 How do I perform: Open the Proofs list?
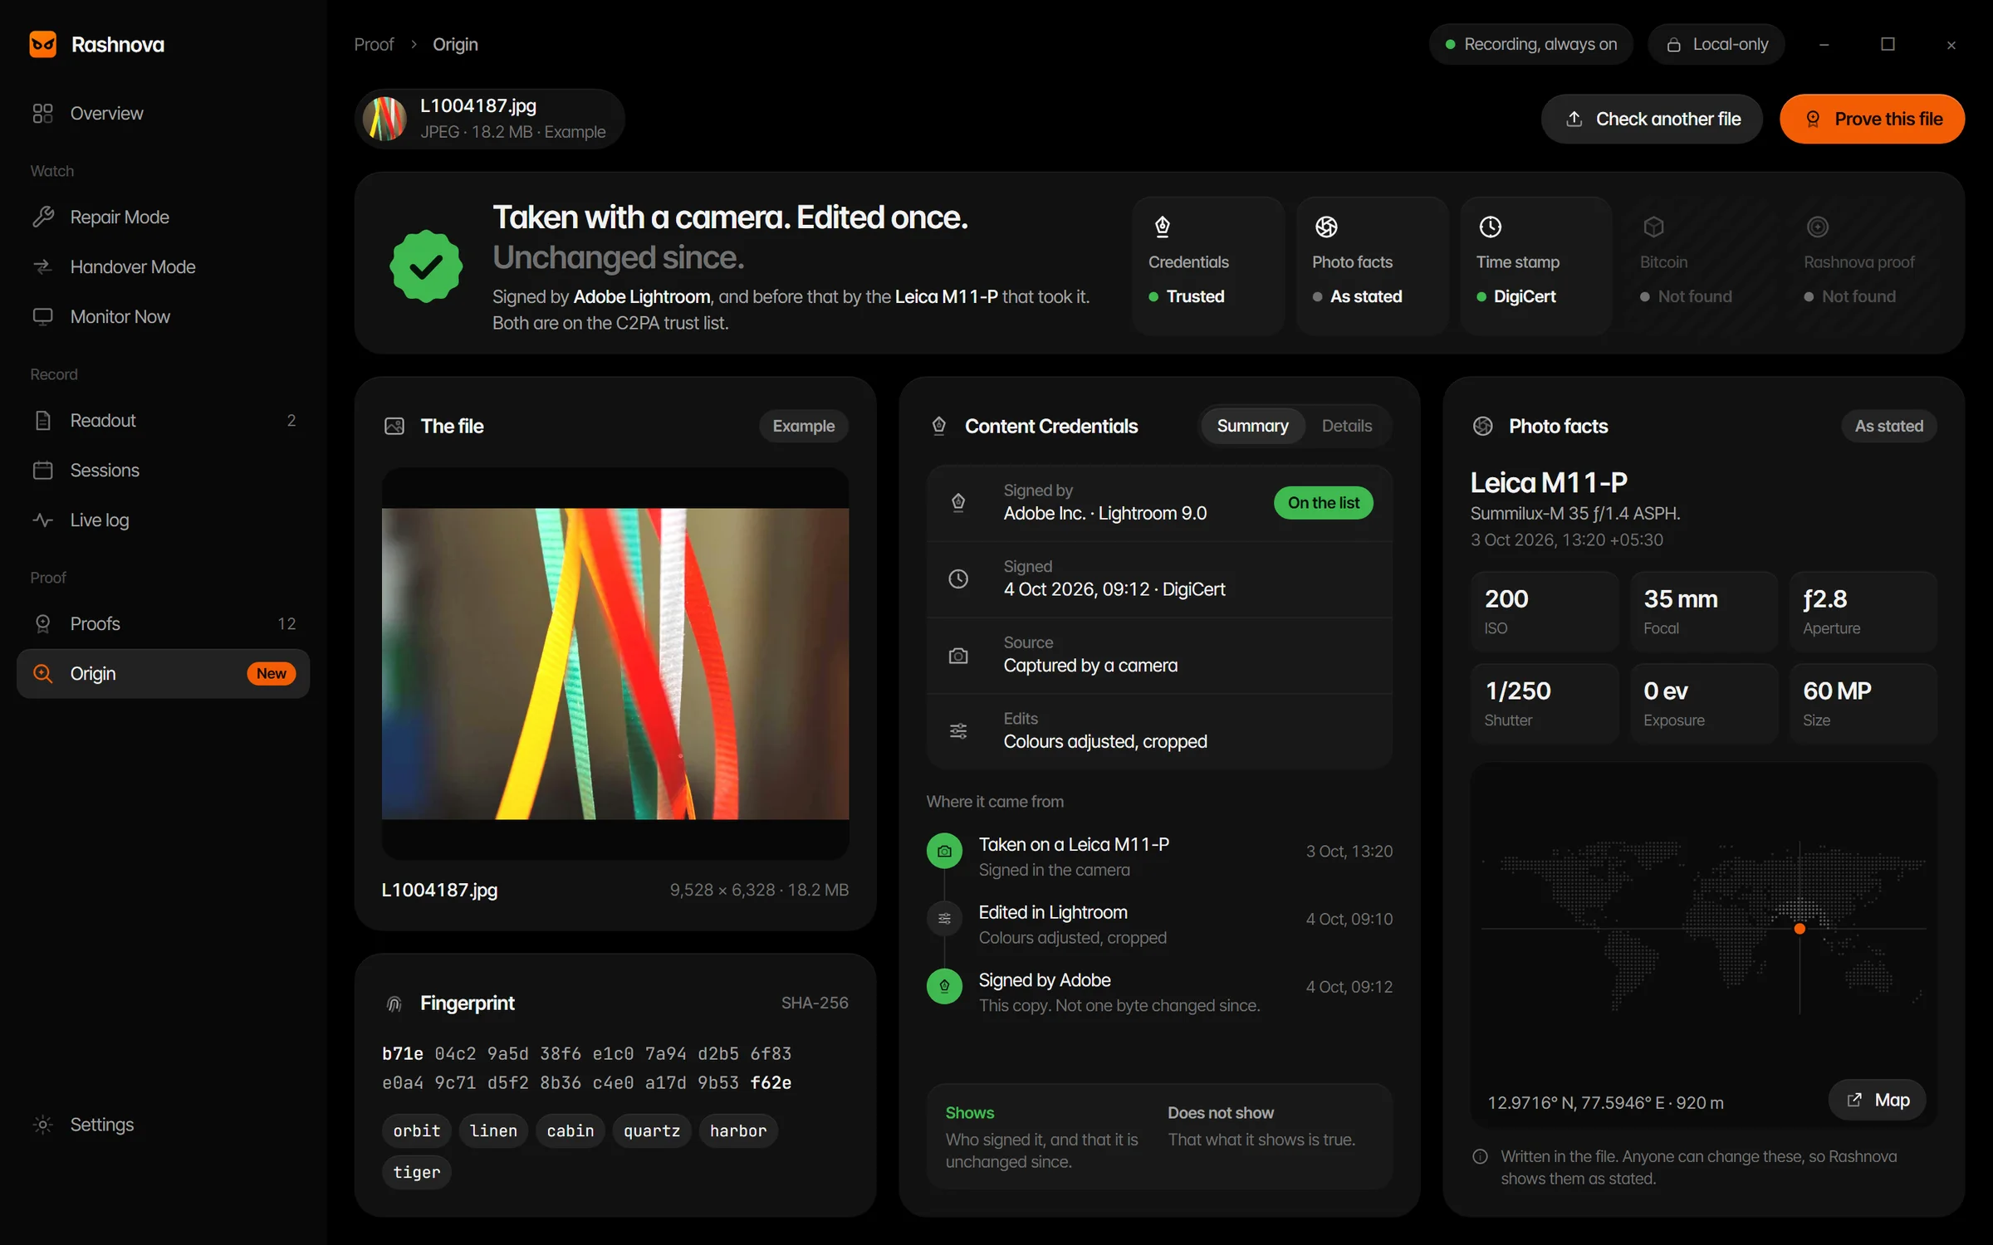click(164, 624)
